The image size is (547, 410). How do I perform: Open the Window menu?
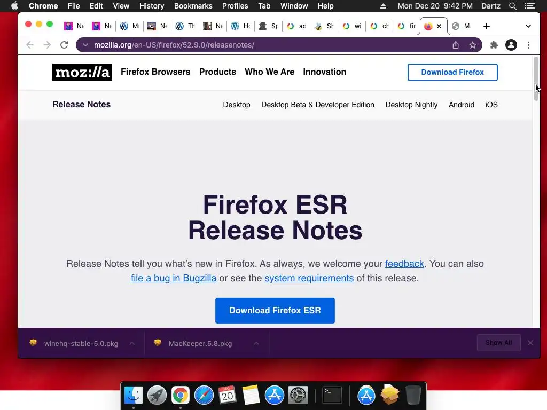point(294,6)
